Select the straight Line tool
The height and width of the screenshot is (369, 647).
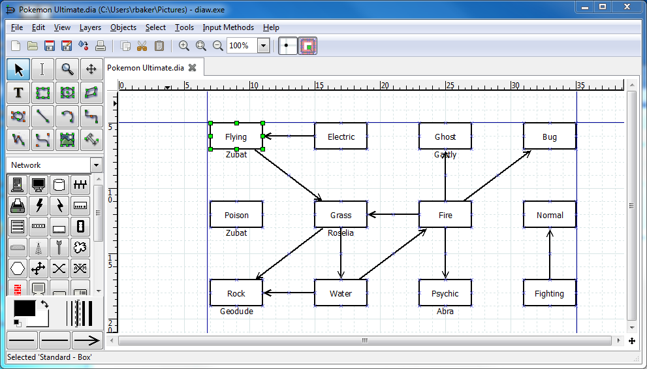(x=42, y=116)
